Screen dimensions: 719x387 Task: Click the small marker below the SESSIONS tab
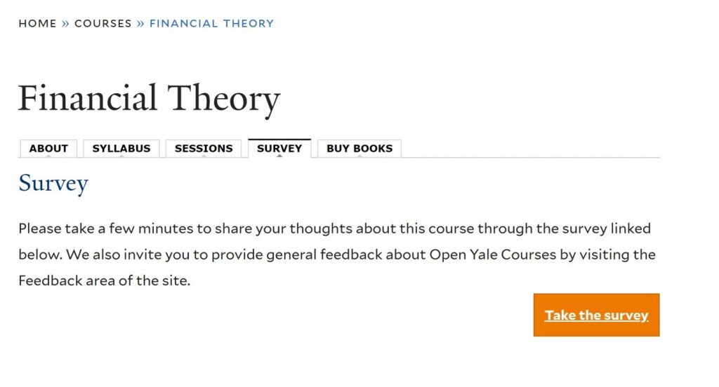pyautogui.click(x=204, y=156)
